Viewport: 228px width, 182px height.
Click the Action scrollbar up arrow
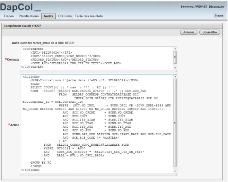[175, 76]
